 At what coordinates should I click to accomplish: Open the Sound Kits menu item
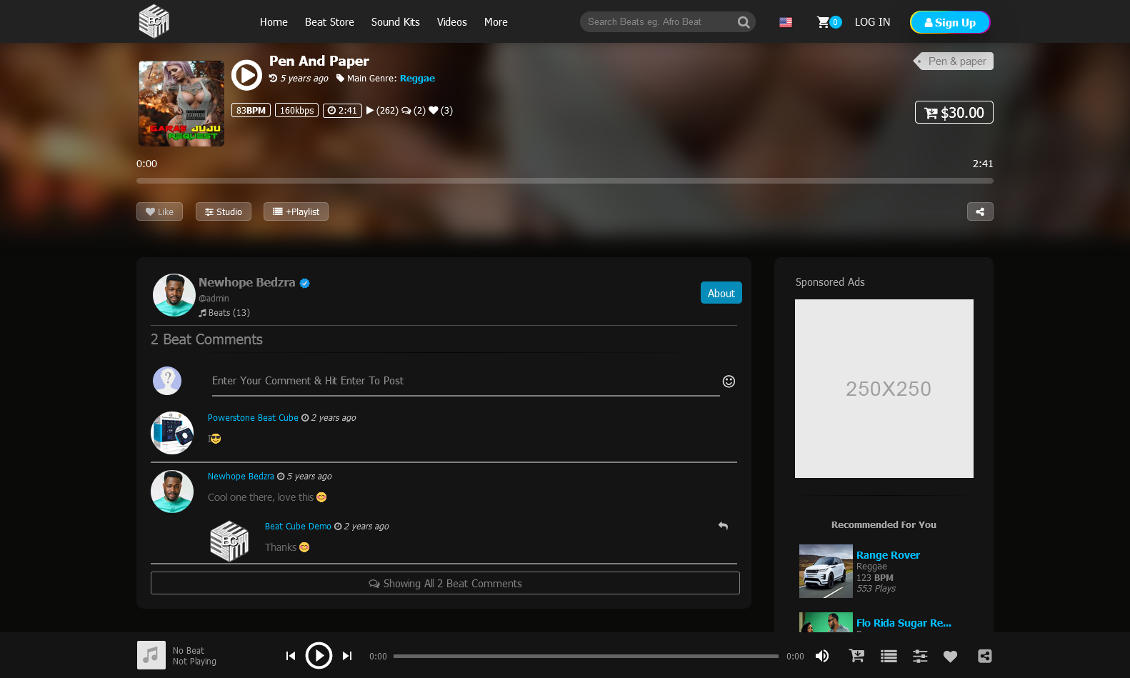point(395,22)
